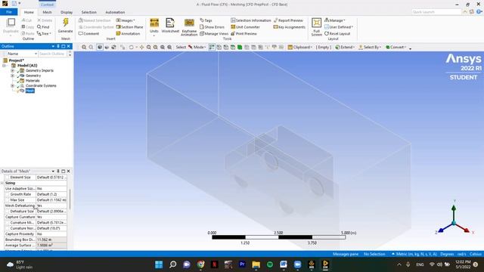This screenshot has height=272, width=484.
Task: Click the Generate mesh lightning icon
Action: pyautogui.click(x=66, y=23)
